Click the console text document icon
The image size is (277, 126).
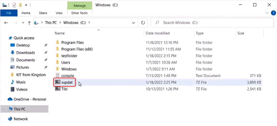pyautogui.click(x=58, y=76)
